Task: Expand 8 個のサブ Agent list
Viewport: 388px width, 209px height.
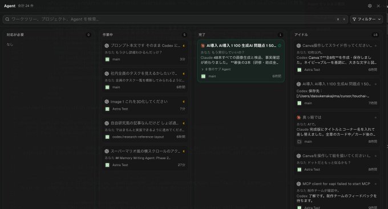Action: pos(216,69)
